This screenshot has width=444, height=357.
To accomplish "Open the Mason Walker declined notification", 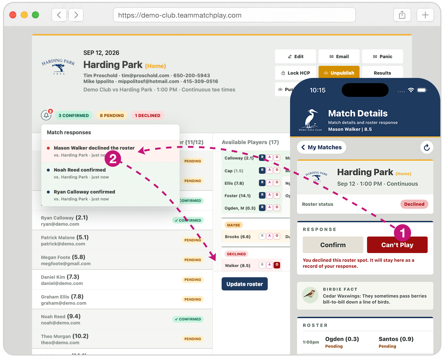I will tap(110, 151).
